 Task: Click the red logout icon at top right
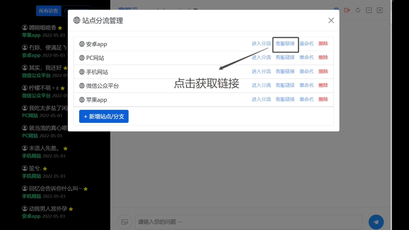[x=347, y=10]
